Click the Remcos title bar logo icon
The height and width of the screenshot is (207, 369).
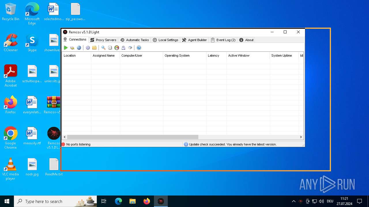click(65, 32)
